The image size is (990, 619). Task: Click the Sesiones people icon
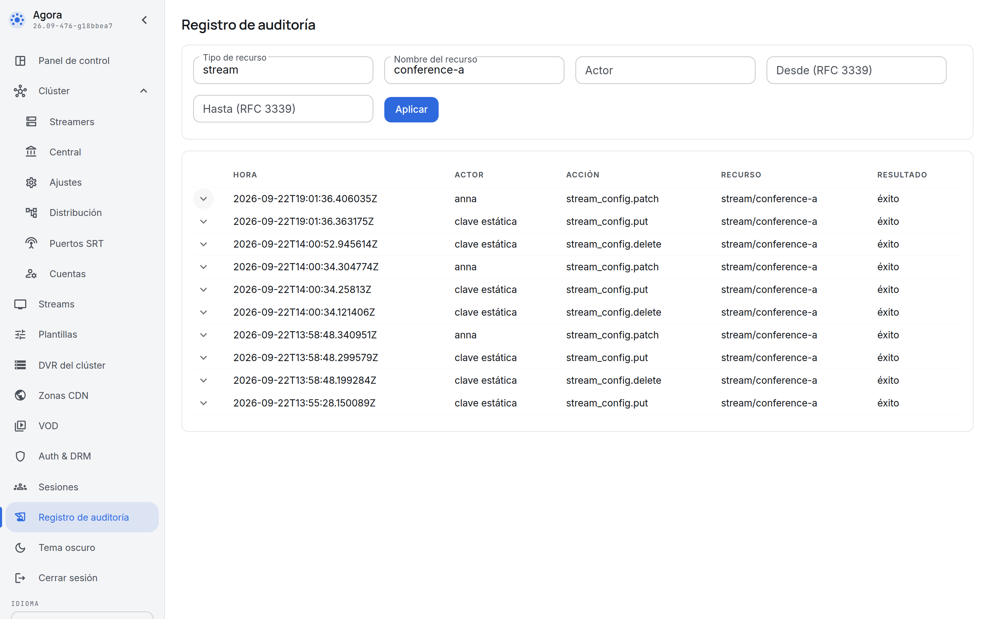(x=20, y=487)
